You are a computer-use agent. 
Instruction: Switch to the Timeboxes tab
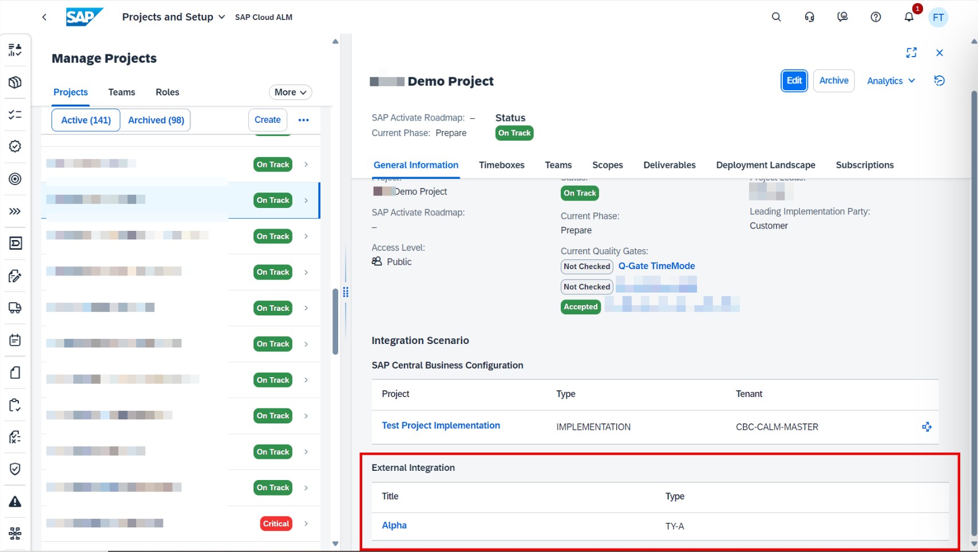click(x=501, y=165)
